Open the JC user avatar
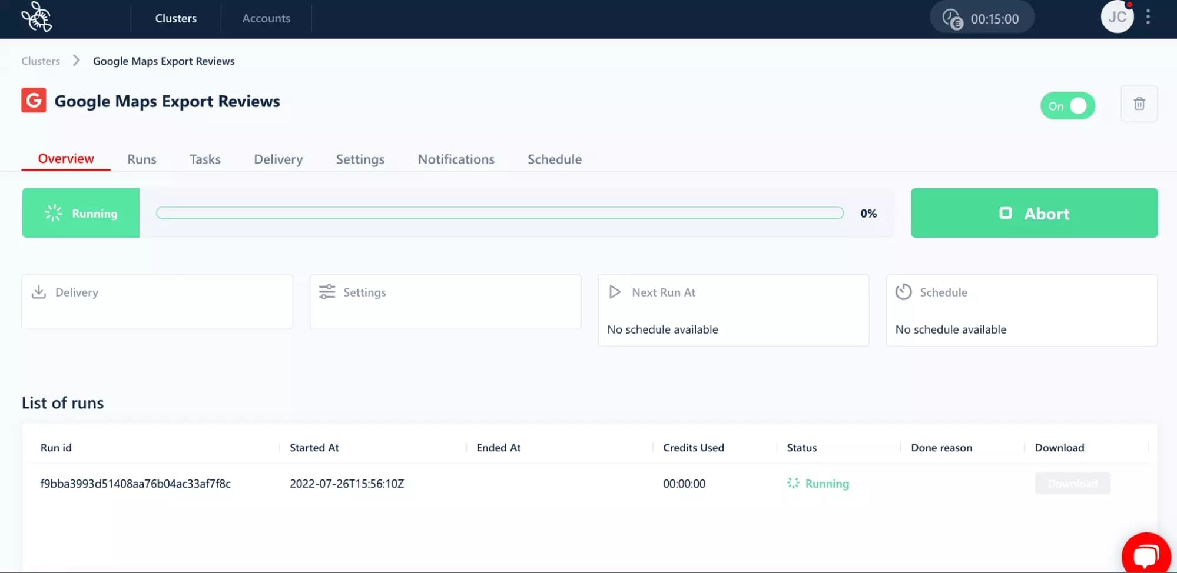Screen dimensions: 1177x573 [x=1117, y=17]
